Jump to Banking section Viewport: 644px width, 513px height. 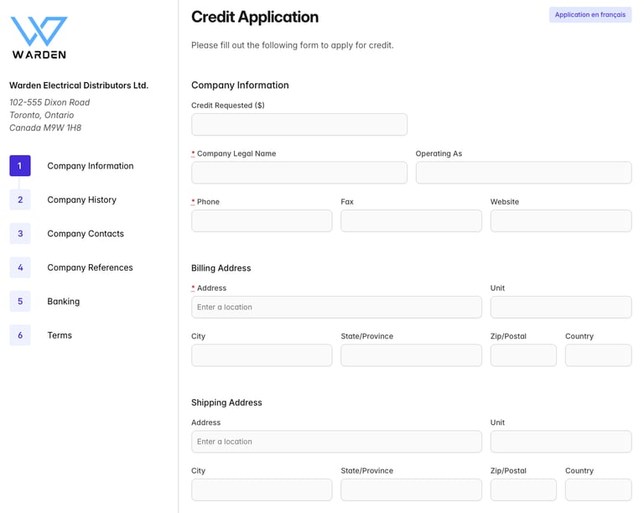pyautogui.click(x=63, y=301)
